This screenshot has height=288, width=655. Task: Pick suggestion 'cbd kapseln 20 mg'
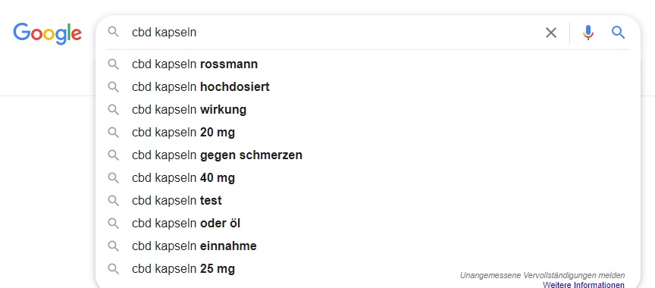[x=368, y=133]
